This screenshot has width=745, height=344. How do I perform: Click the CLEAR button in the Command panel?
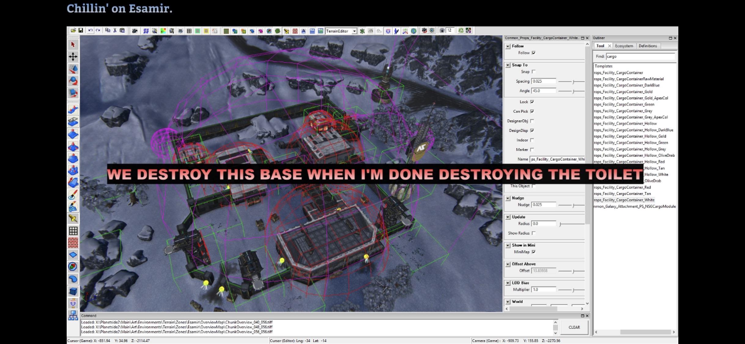pos(574,327)
